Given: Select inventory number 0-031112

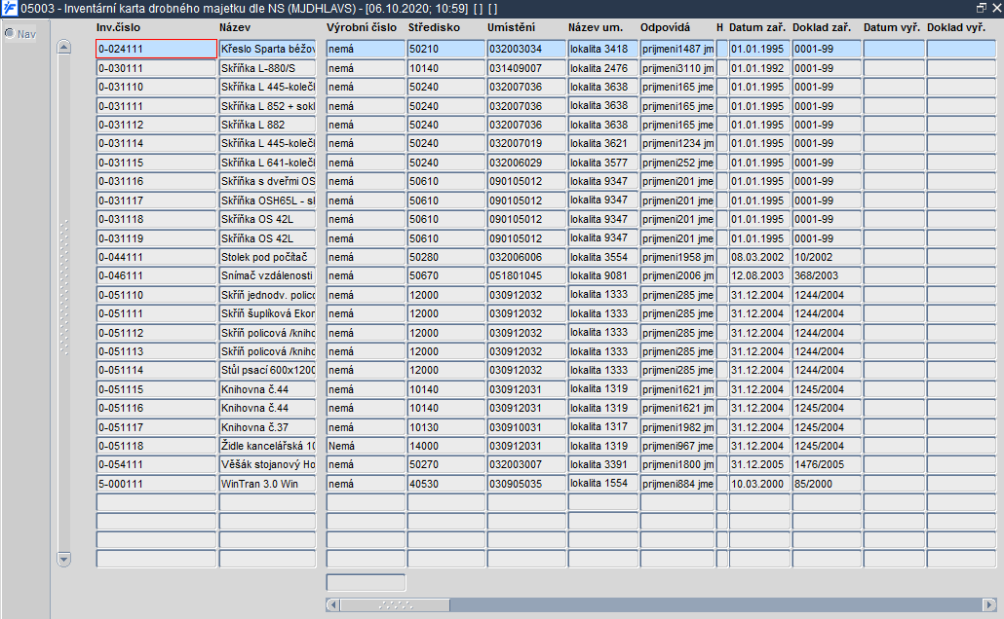Looking at the screenshot, I should (156, 125).
